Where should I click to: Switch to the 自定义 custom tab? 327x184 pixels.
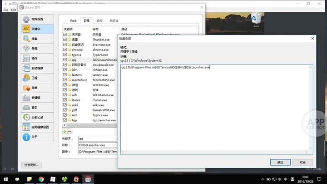point(114,20)
